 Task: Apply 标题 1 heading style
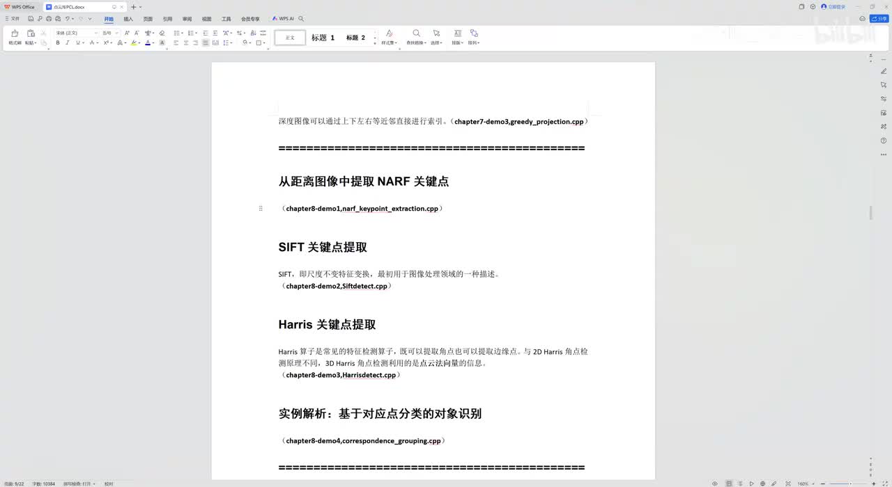point(323,38)
